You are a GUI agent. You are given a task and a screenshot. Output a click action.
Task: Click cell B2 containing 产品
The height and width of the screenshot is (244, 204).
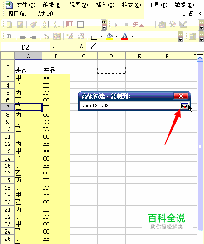pos(56,71)
